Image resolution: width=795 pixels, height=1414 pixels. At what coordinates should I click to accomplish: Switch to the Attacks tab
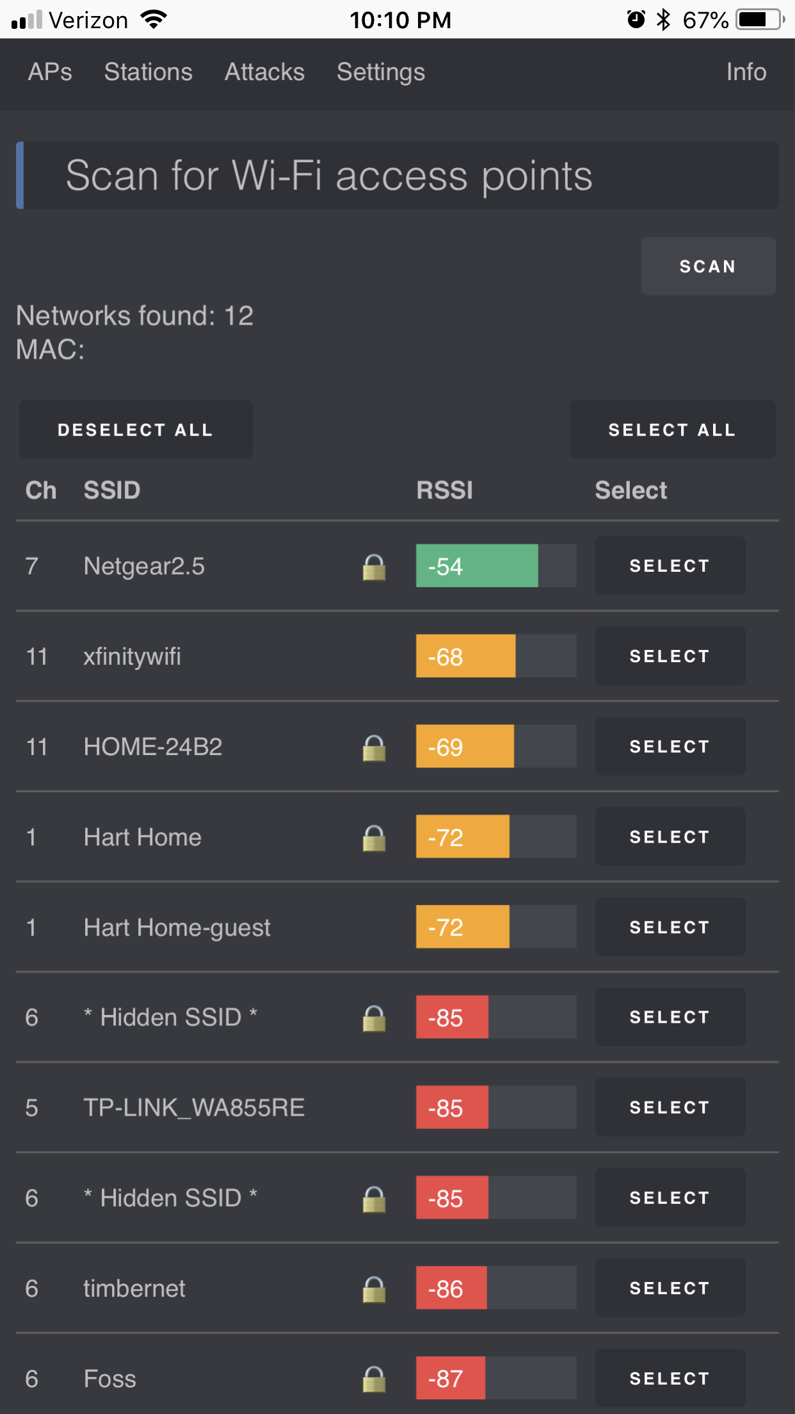pos(264,72)
